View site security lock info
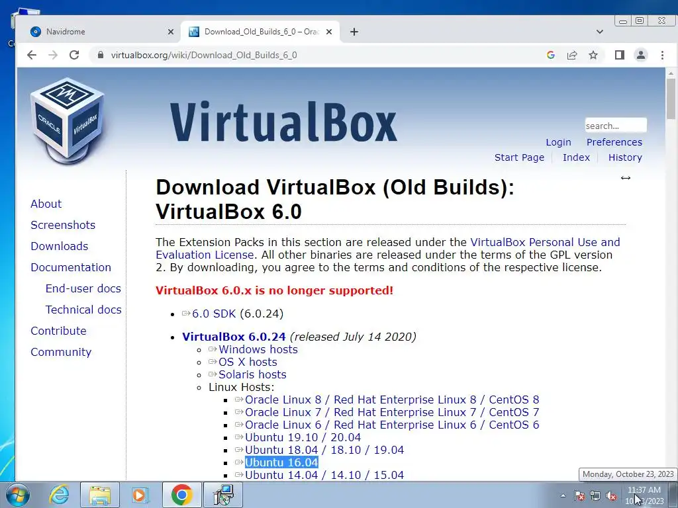 point(101,55)
